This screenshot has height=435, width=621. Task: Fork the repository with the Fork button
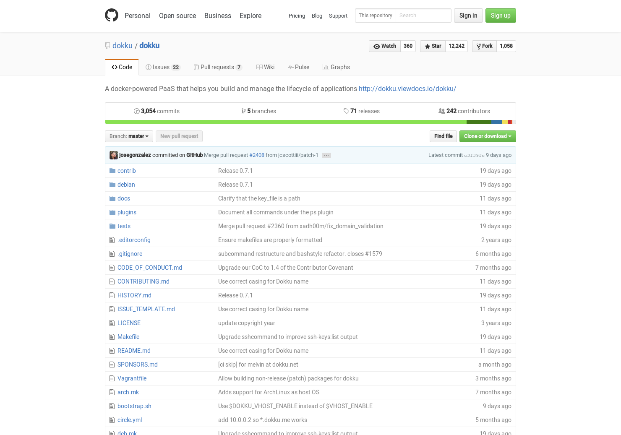485,46
